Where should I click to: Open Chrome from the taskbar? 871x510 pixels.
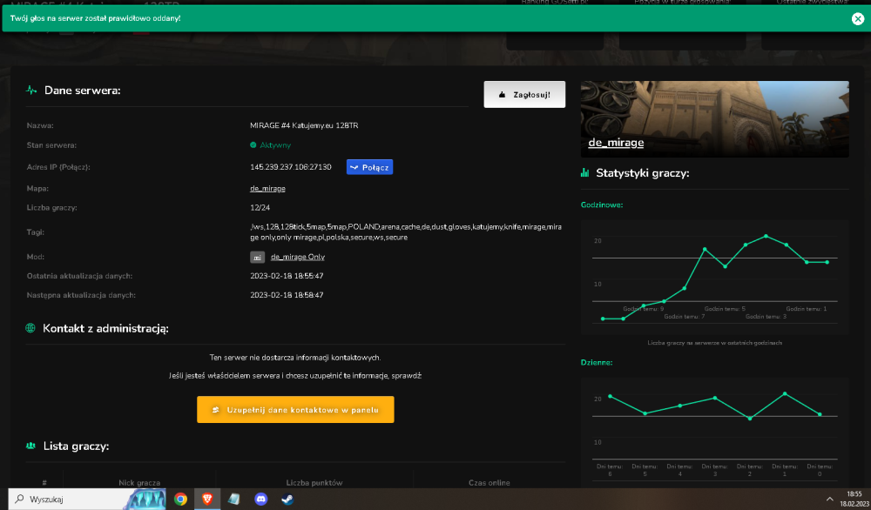pos(180,499)
